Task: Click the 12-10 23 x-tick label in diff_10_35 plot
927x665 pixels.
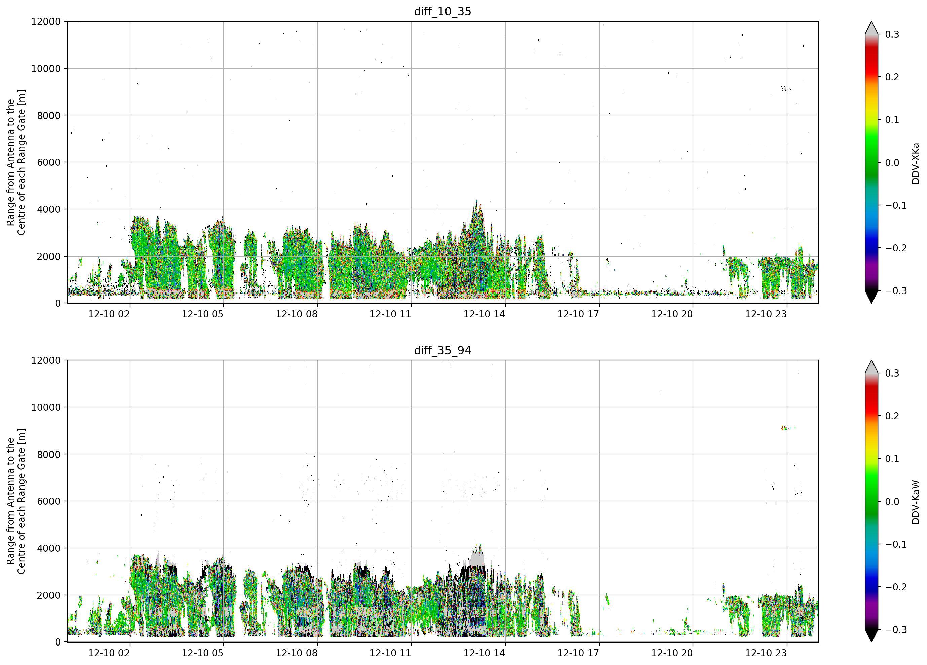Action: click(x=766, y=314)
